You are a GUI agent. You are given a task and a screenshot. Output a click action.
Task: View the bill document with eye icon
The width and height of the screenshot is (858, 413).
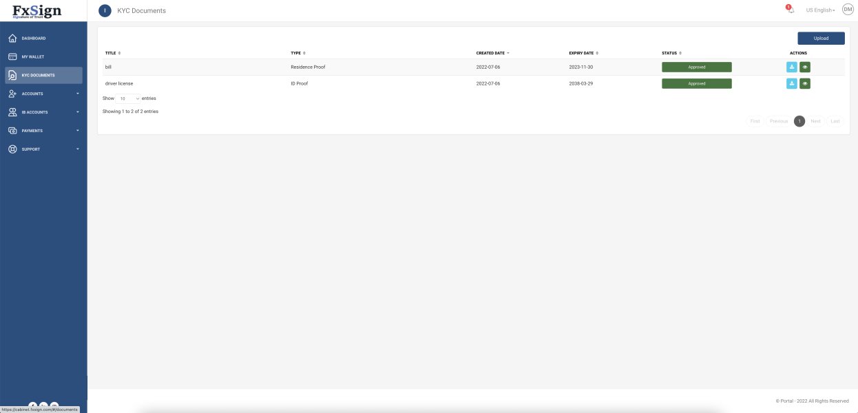click(x=805, y=67)
